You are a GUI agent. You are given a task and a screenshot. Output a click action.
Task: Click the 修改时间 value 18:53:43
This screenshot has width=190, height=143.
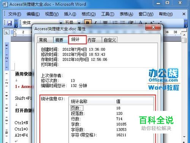(97, 54)
